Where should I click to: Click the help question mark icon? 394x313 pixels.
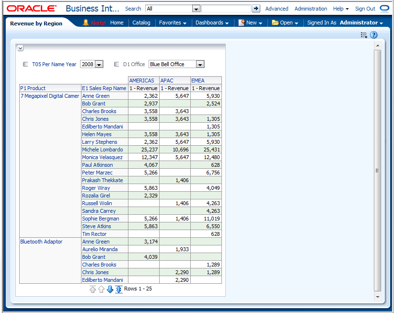pos(374,35)
